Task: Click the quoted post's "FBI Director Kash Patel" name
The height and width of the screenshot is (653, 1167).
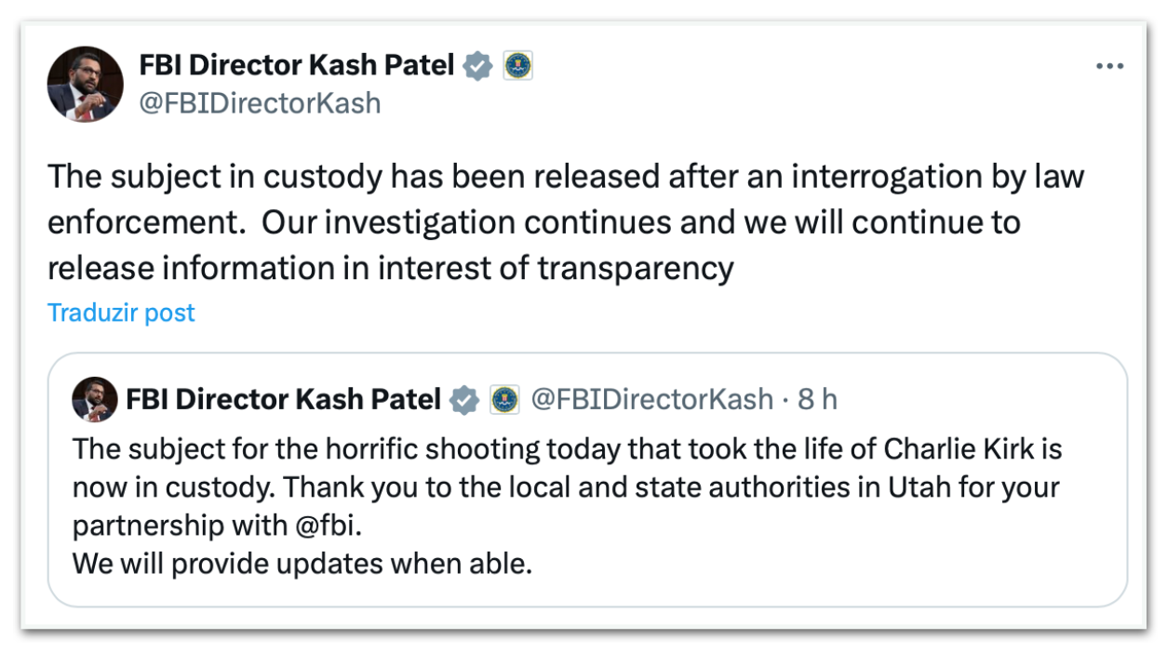Action: tap(283, 400)
